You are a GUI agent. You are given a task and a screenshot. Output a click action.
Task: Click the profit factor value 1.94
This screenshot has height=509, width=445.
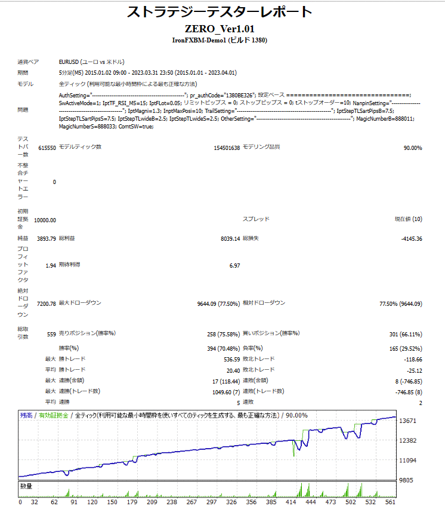pos(51,265)
